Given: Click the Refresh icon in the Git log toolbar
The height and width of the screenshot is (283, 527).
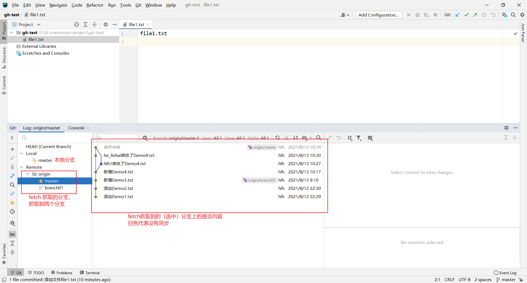Looking at the screenshot, I should (278, 138).
